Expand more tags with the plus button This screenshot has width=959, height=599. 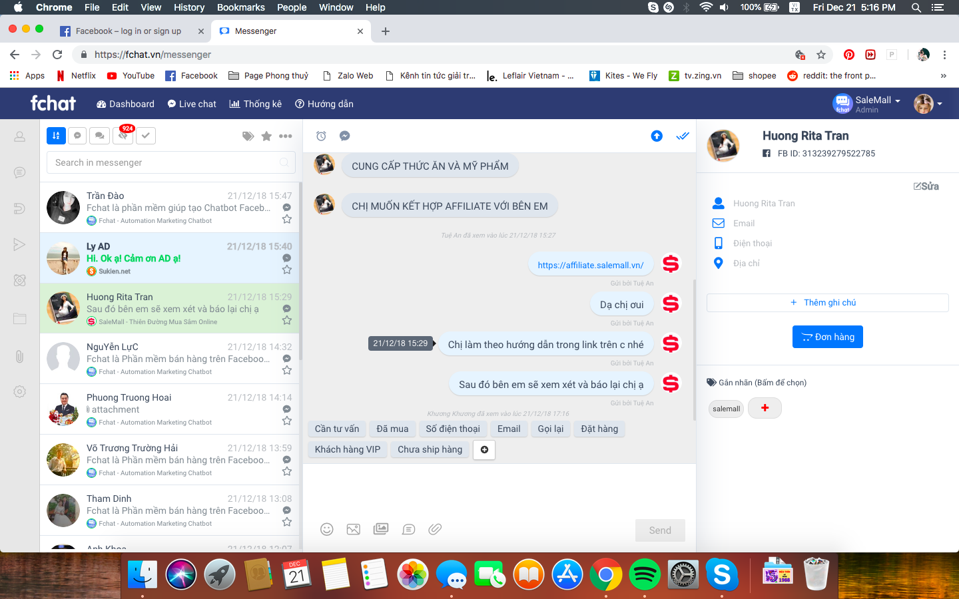point(764,407)
